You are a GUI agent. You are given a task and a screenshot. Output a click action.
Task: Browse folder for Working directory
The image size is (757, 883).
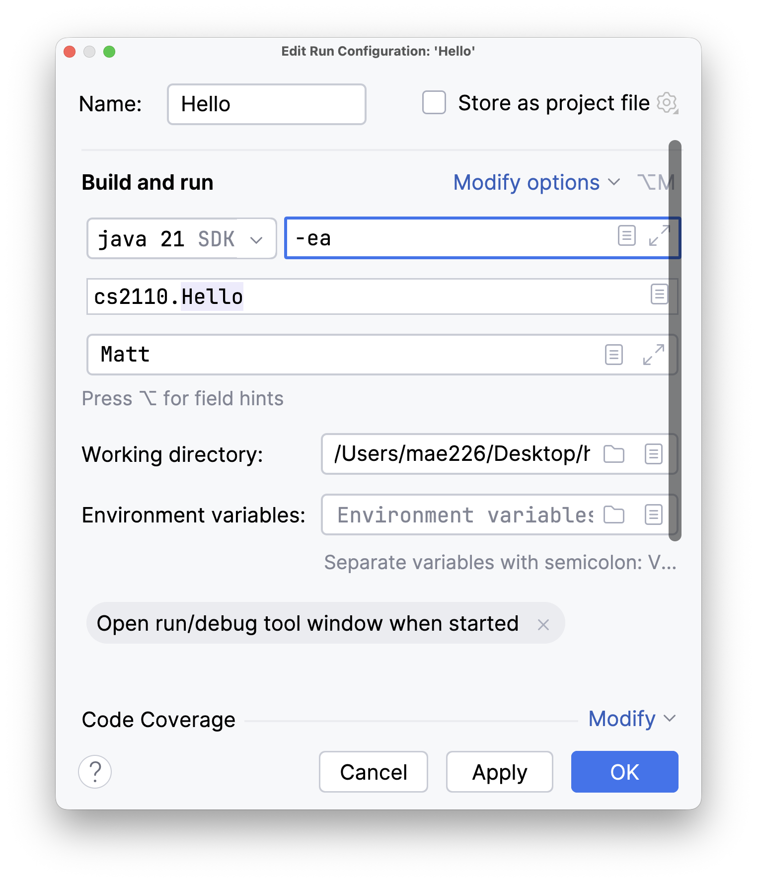click(x=614, y=454)
